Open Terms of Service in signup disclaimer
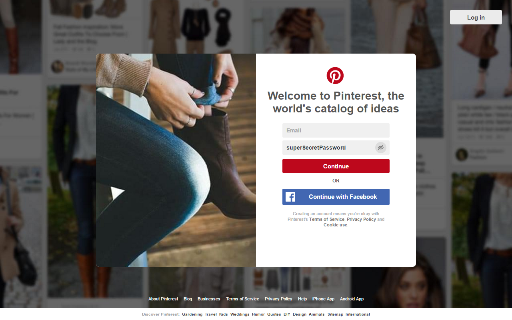The image size is (512, 320). coord(327,219)
